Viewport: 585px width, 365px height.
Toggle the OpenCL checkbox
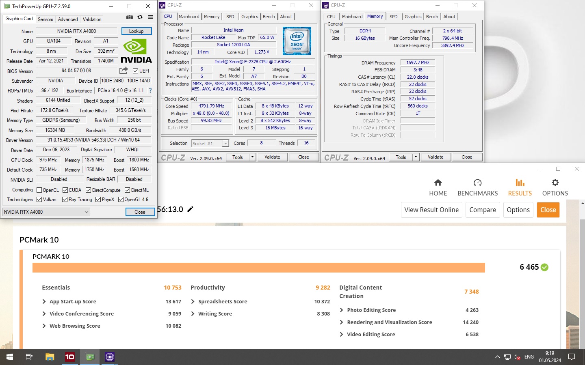pos(39,190)
